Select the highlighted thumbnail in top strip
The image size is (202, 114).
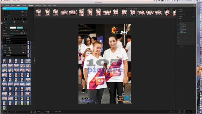pos(133,12)
